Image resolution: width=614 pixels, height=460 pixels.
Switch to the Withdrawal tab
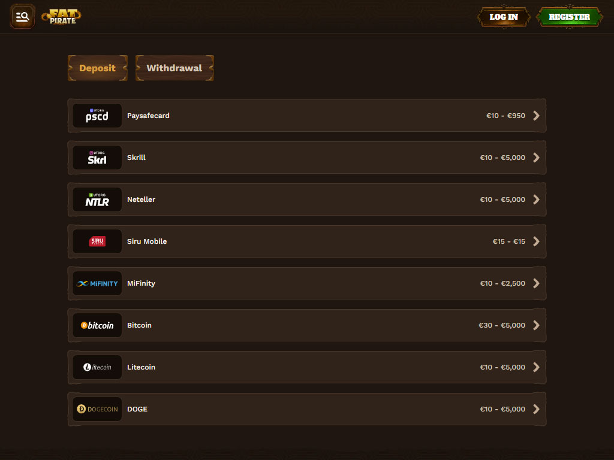[x=174, y=68]
